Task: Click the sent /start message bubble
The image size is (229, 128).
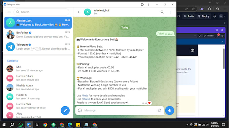Action: [165, 34]
